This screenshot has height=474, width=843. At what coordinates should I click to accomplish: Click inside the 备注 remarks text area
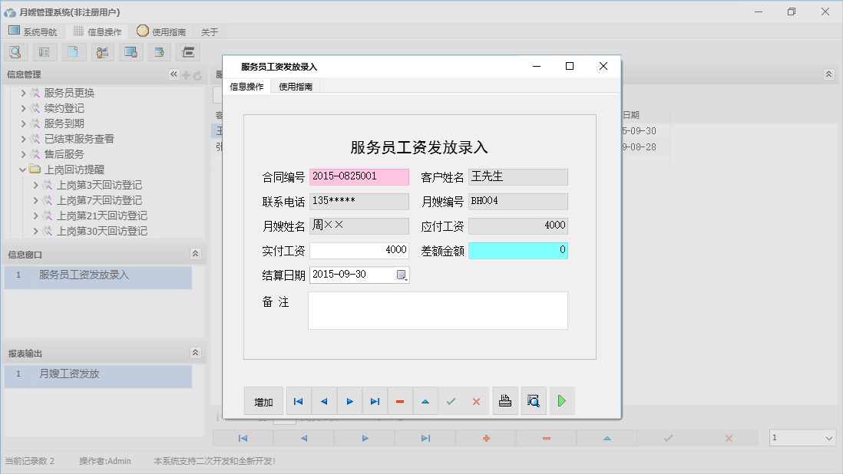tap(438, 309)
